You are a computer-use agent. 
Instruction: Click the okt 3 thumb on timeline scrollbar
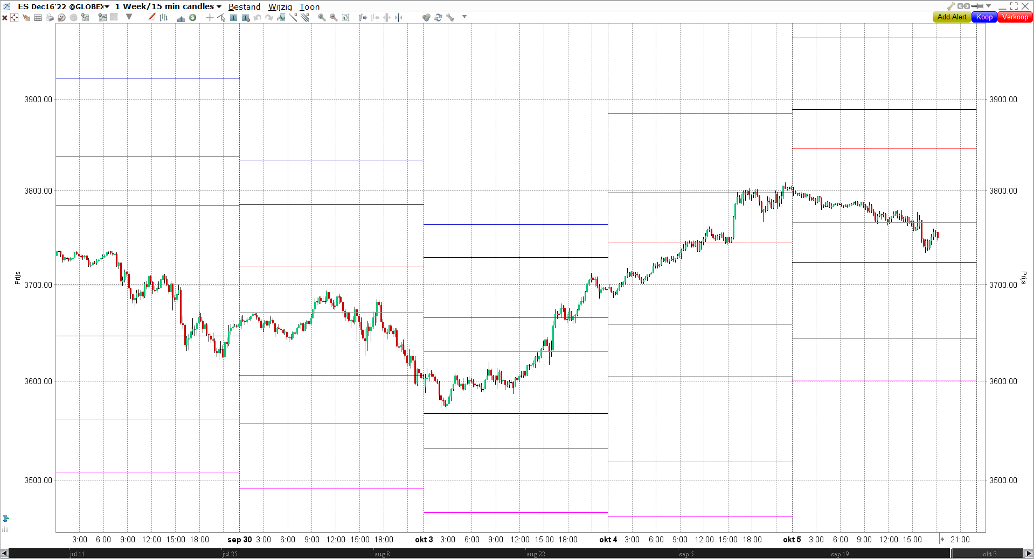pyautogui.click(x=987, y=554)
